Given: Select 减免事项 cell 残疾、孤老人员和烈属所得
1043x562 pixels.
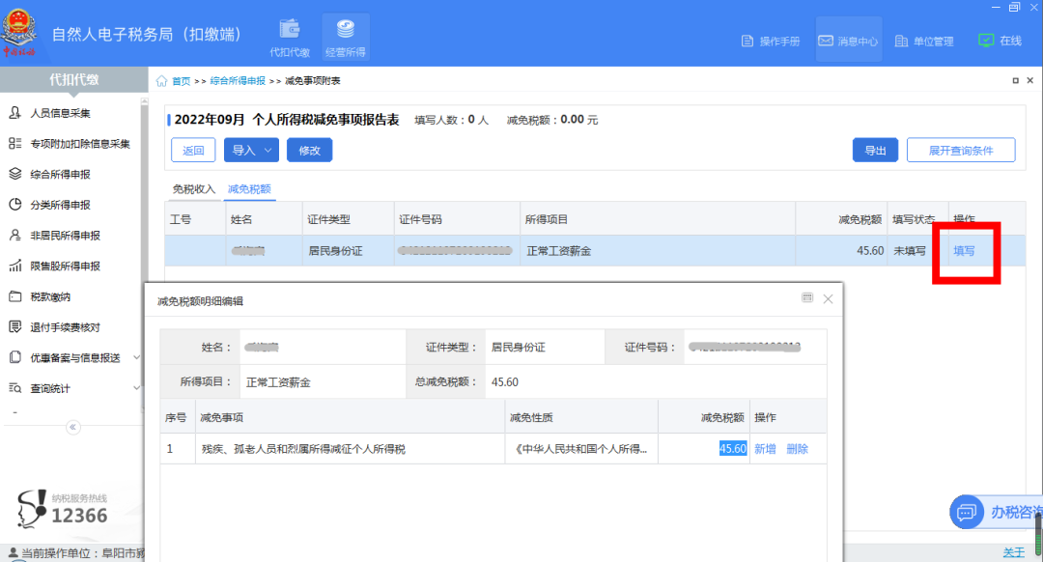Looking at the screenshot, I should (x=351, y=449).
